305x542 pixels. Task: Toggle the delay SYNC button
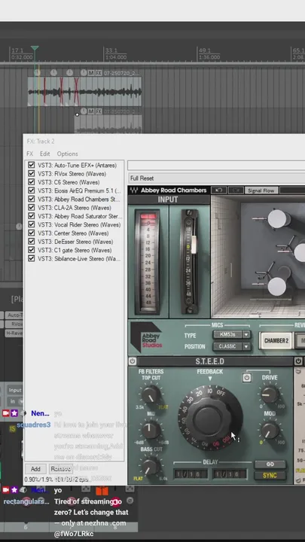pyautogui.click(x=270, y=475)
